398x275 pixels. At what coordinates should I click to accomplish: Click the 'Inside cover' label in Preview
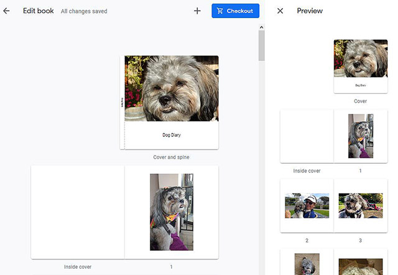(307, 171)
